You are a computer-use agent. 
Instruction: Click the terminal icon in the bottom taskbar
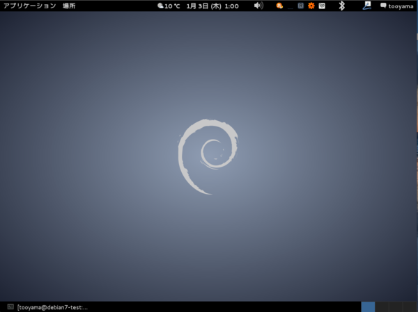pos(10,306)
